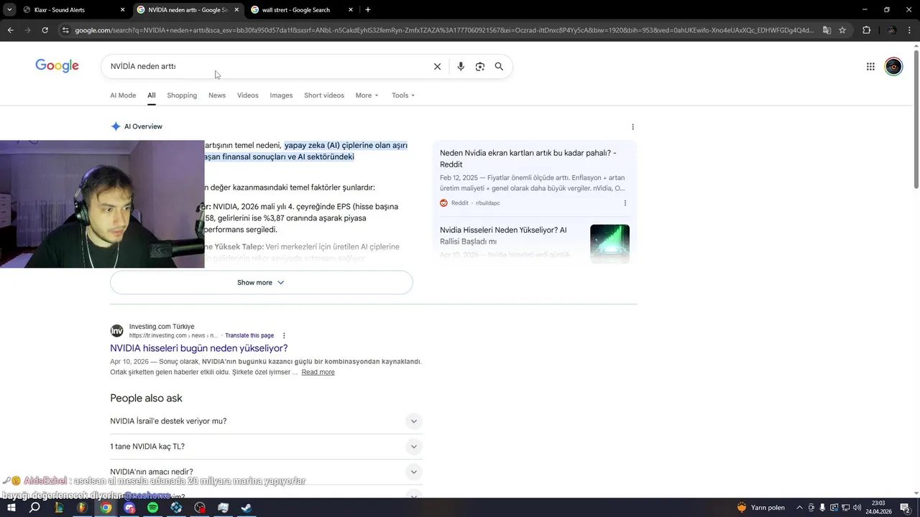View site information icon in address bar
Viewport: 920px width, 517px height.
65,30
